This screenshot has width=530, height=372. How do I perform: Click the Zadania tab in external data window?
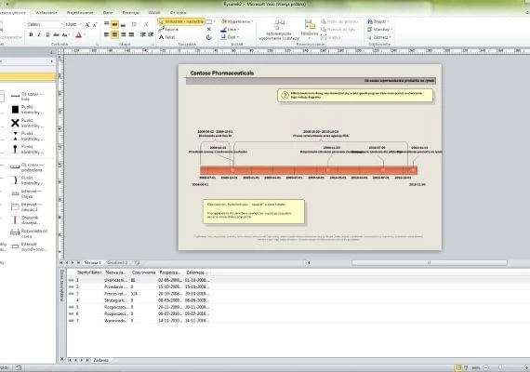tap(100, 360)
